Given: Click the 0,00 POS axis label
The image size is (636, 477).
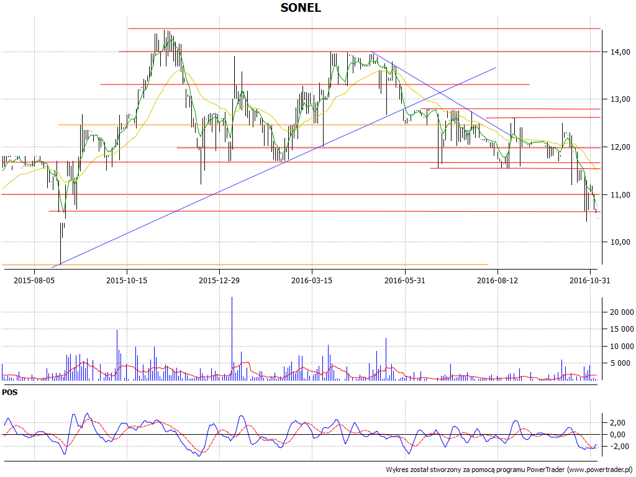Looking at the screenshot, I should coord(618,434).
